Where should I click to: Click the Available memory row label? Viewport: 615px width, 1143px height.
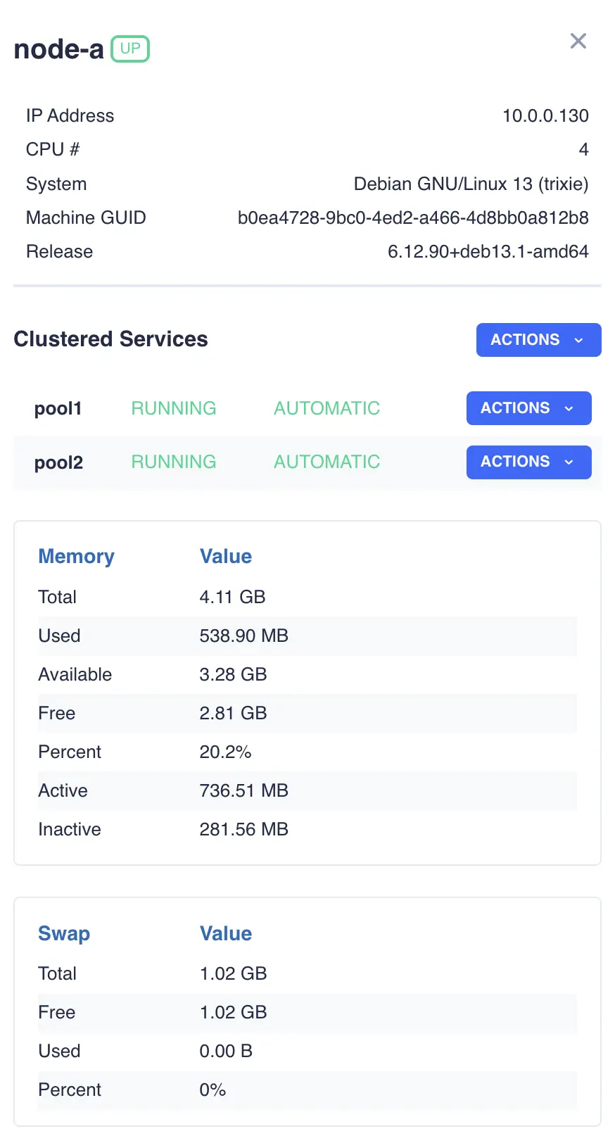point(75,674)
